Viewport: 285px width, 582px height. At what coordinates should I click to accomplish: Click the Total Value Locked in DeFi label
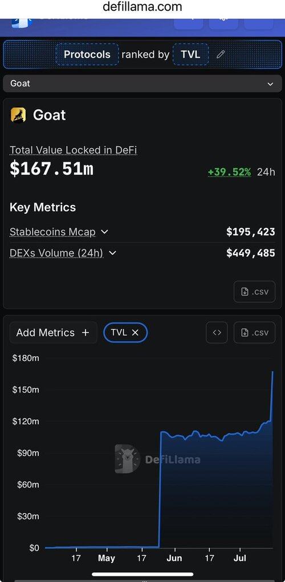click(x=73, y=150)
